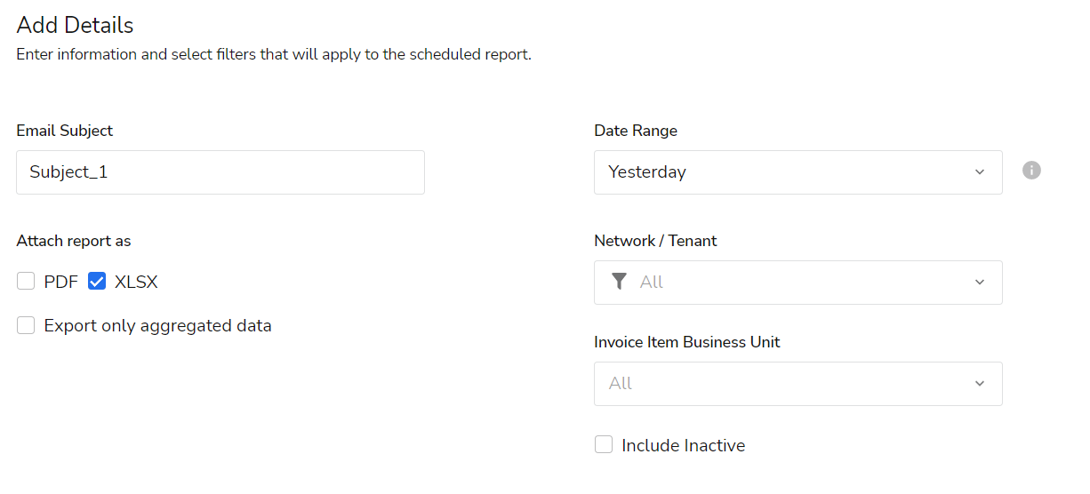The width and height of the screenshot is (1090, 494).
Task: Click the Include Inactive label text
Action: pyautogui.click(x=683, y=445)
